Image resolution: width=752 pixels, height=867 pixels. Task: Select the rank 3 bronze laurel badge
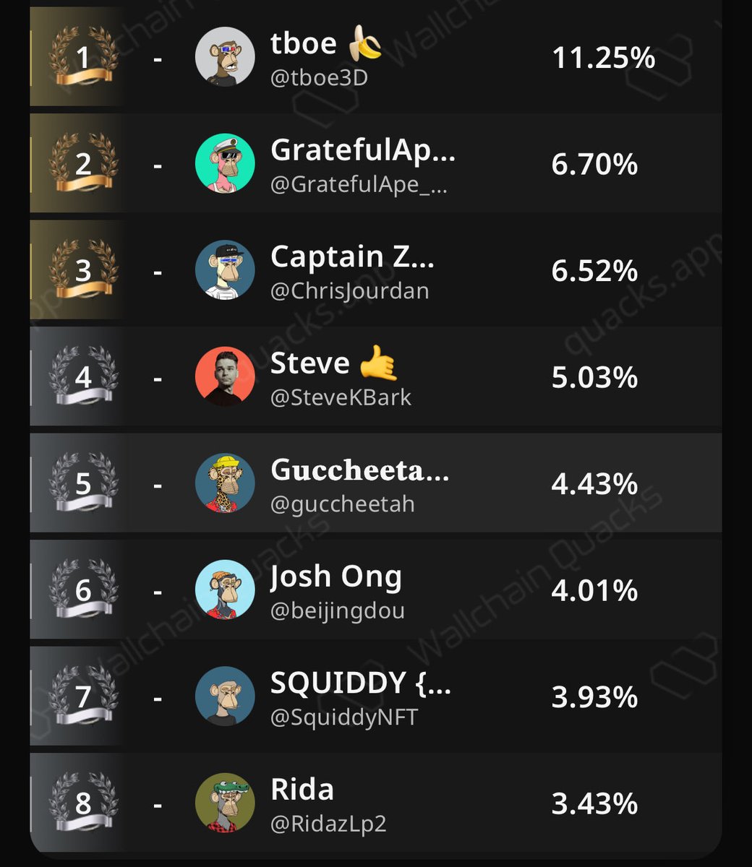(83, 270)
